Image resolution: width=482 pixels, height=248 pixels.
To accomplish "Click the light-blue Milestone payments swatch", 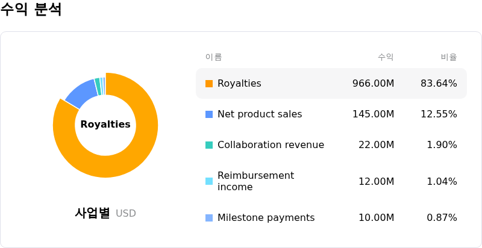I will click(x=209, y=218).
